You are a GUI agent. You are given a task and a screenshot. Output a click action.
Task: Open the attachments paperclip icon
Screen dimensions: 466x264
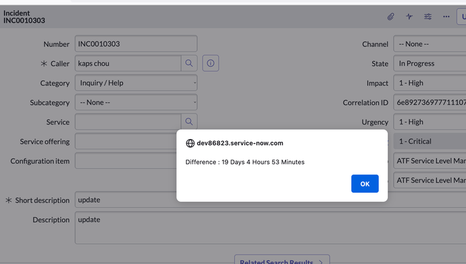390,17
